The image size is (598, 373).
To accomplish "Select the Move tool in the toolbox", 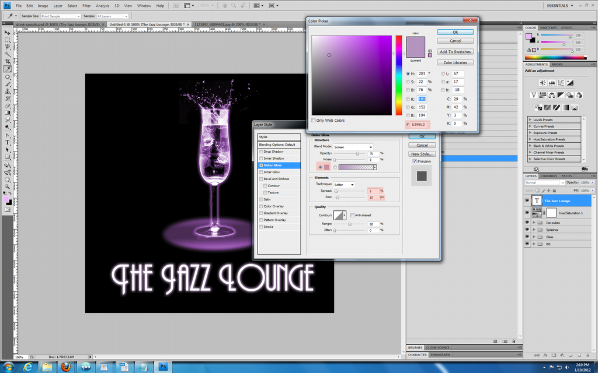I will 7,33.
